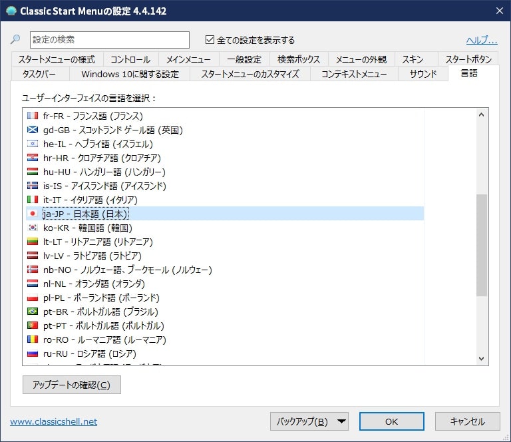Click the Japan flag icon for ja-JP
Image resolution: width=511 pixels, height=442 pixels.
coord(32,214)
